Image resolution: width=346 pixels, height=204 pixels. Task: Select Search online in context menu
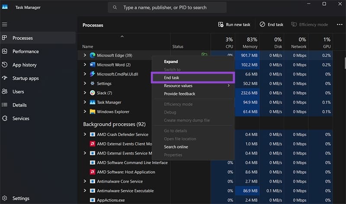click(176, 147)
